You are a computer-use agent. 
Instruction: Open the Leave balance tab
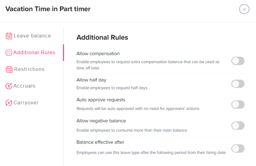tap(32, 36)
